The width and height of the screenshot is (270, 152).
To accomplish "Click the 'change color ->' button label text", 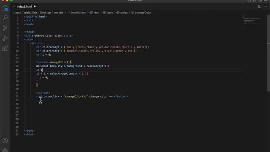I will (x=101, y=97).
